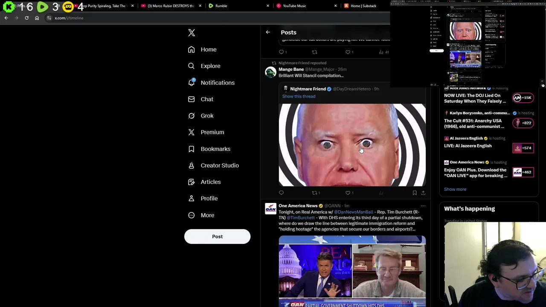Click the Notifications bell icon
Viewport: 546px width, 307px height.
pyautogui.click(x=192, y=83)
